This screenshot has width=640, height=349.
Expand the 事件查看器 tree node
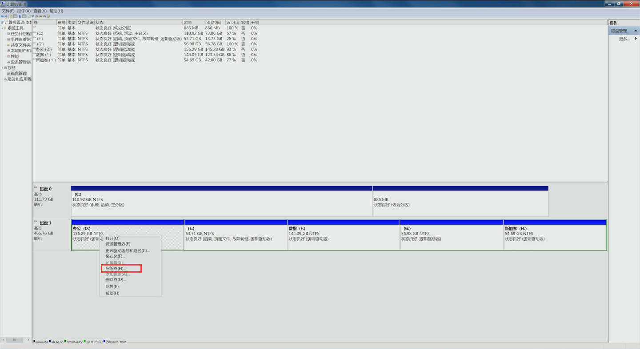coord(5,40)
